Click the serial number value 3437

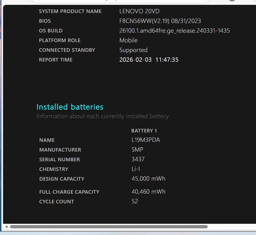[138, 159]
